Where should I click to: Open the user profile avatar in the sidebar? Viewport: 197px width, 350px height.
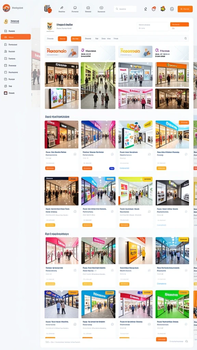tap(6, 22)
